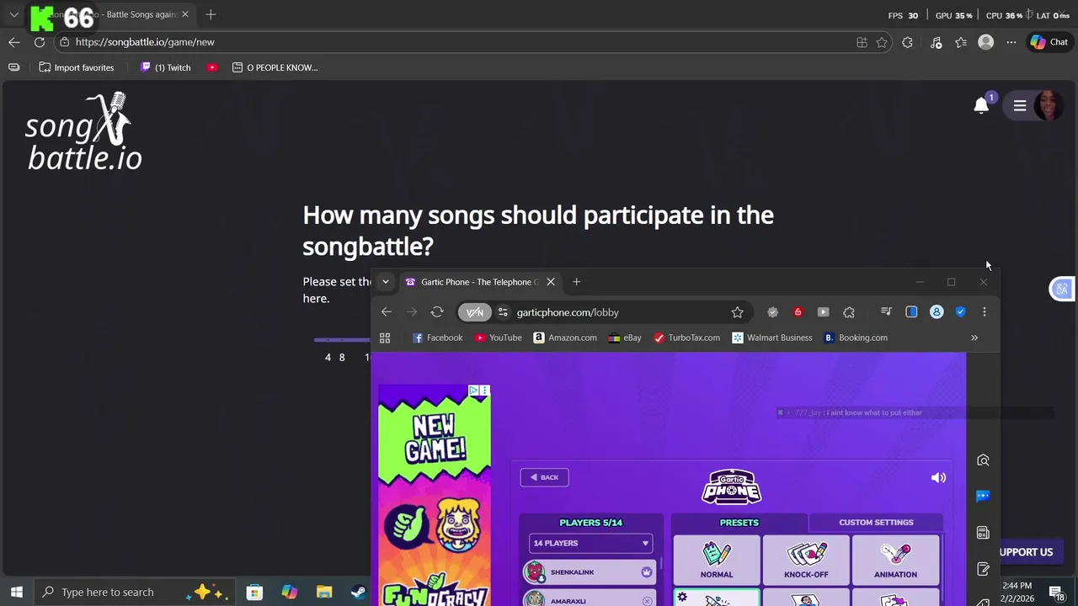Screen dimensions: 1078x606
Task: View site information for garticphone.com
Action: (503, 312)
